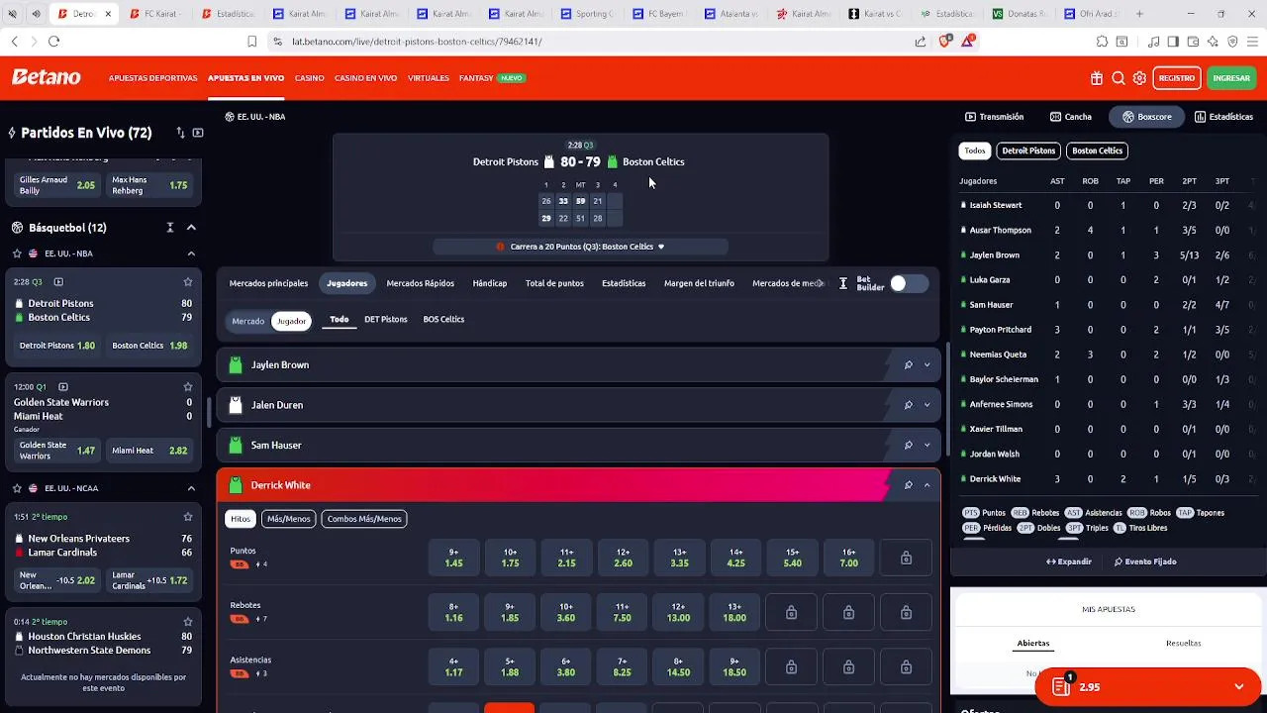The height and width of the screenshot is (713, 1267).
Task: Open the Total de puntos tab
Action: click(554, 283)
